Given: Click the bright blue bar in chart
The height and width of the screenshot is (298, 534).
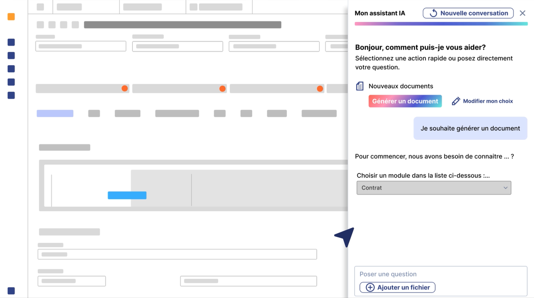Looking at the screenshot, I should [x=127, y=195].
